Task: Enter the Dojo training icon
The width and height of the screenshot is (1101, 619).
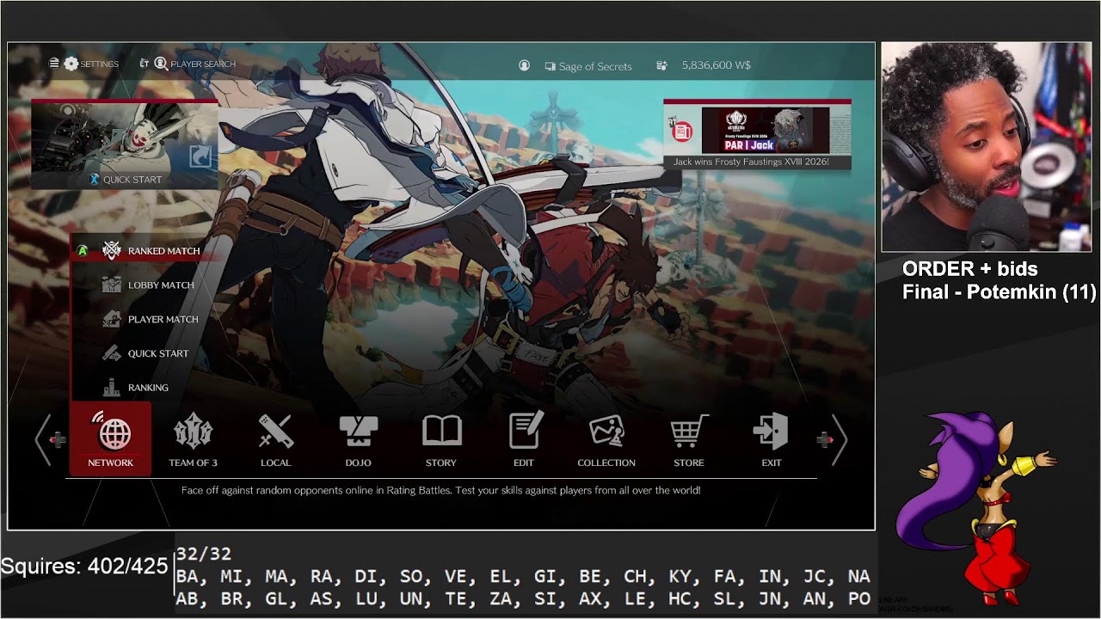Action: 359,432
